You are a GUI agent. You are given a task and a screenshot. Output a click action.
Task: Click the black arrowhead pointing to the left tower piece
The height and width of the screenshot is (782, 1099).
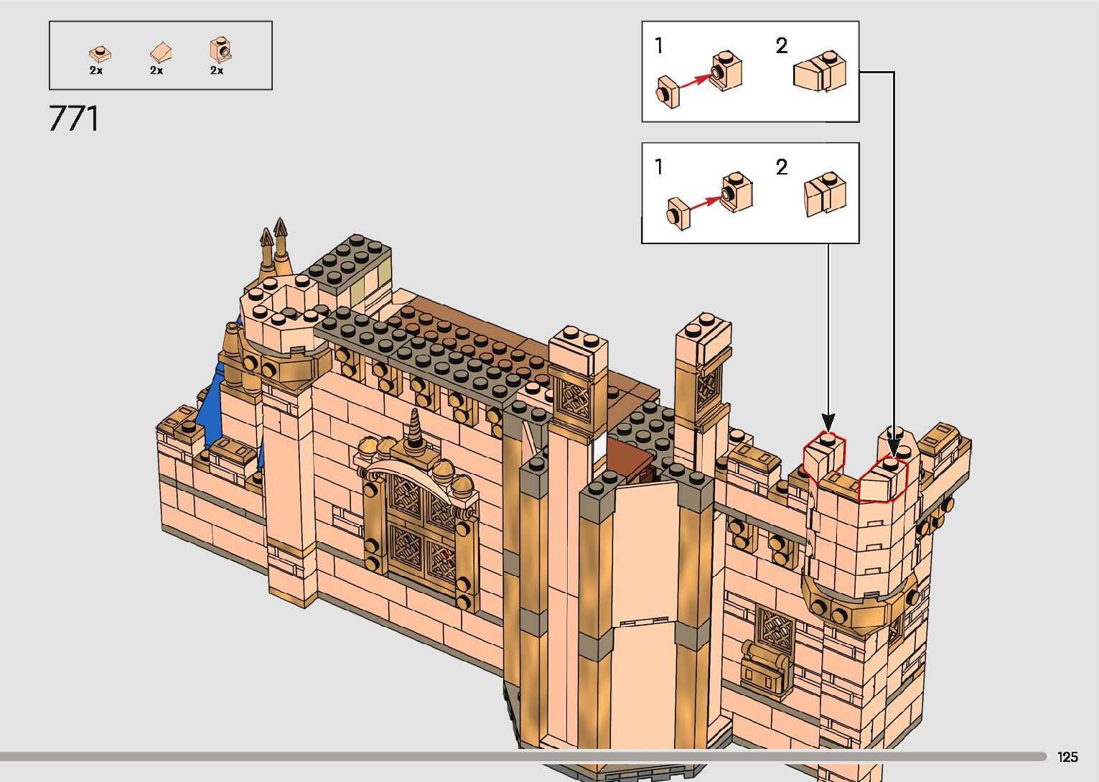pos(828,422)
